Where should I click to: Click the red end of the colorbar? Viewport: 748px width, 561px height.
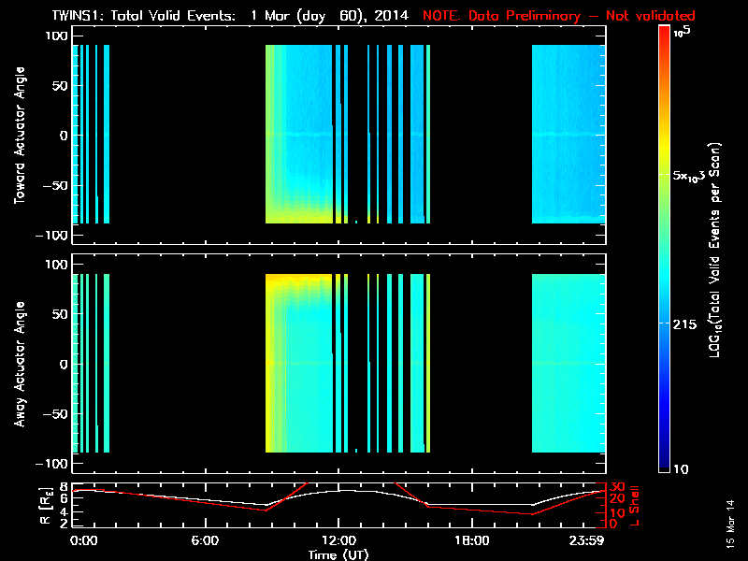[664, 37]
